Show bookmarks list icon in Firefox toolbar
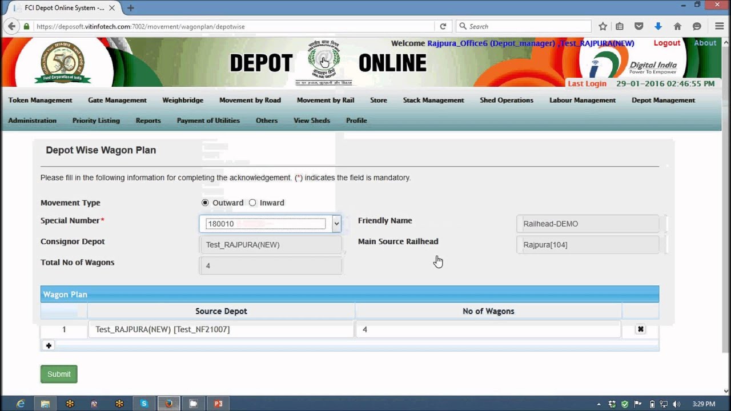 tap(620, 26)
